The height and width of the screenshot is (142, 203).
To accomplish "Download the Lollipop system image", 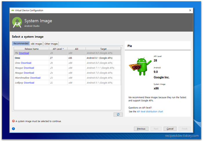I will point(29,83).
